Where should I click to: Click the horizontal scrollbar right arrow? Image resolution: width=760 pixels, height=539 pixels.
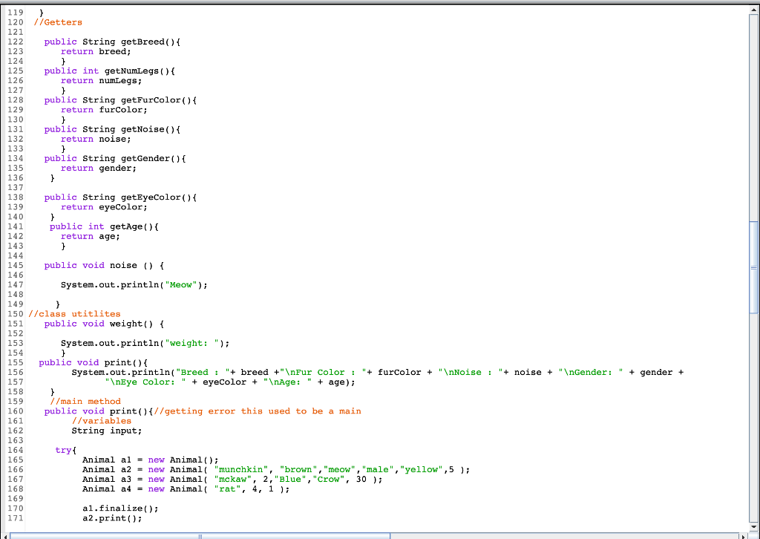(744, 536)
